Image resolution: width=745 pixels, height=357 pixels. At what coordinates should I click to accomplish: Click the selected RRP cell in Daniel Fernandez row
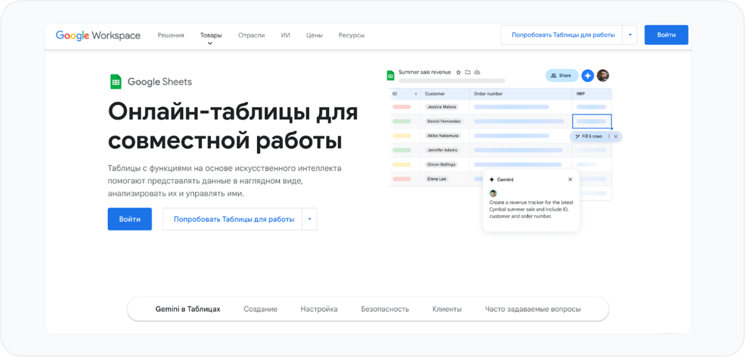tap(592, 122)
